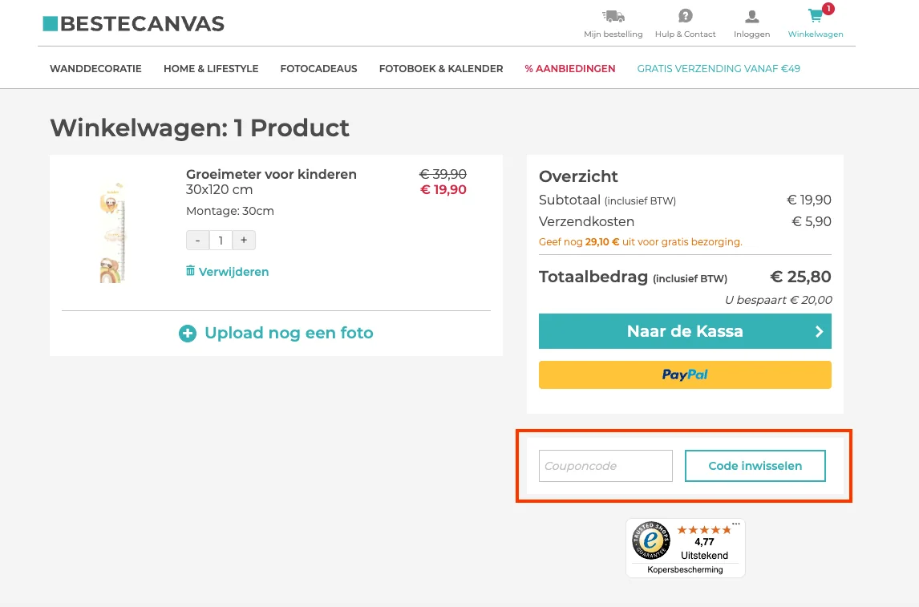Screen dimensions: 919x607
Task: Open GRATIS VERZENDING VANAF €49 link
Action: pos(719,69)
